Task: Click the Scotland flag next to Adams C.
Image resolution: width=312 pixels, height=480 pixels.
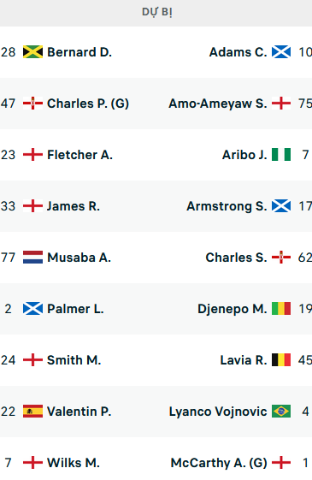Action: point(281,52)
